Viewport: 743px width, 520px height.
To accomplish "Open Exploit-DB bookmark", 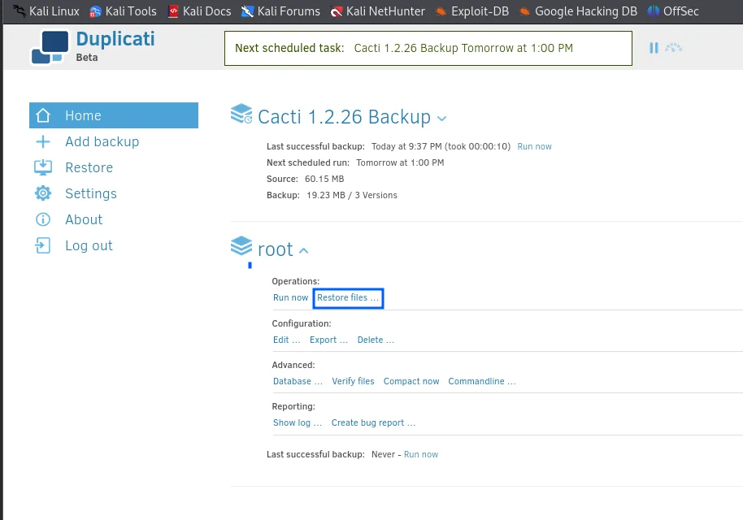I will (472, 11).
